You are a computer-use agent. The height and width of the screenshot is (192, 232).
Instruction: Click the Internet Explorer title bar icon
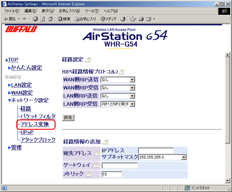[4, 4]
